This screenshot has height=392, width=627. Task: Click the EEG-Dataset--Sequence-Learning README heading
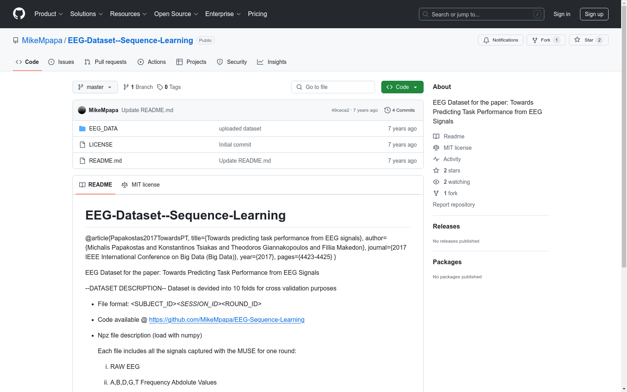(x=185, y=215)
